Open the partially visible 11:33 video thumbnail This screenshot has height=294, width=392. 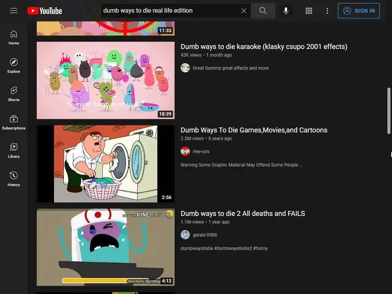coord(106,28)
